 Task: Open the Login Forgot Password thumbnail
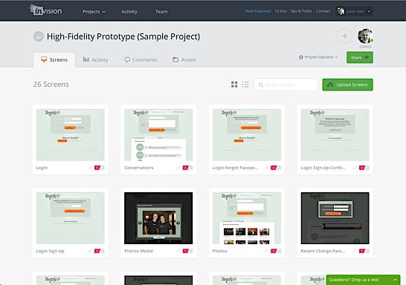pos(247,135)
